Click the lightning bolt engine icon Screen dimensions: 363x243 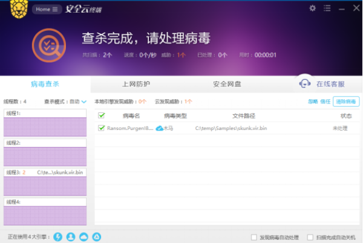58,236
